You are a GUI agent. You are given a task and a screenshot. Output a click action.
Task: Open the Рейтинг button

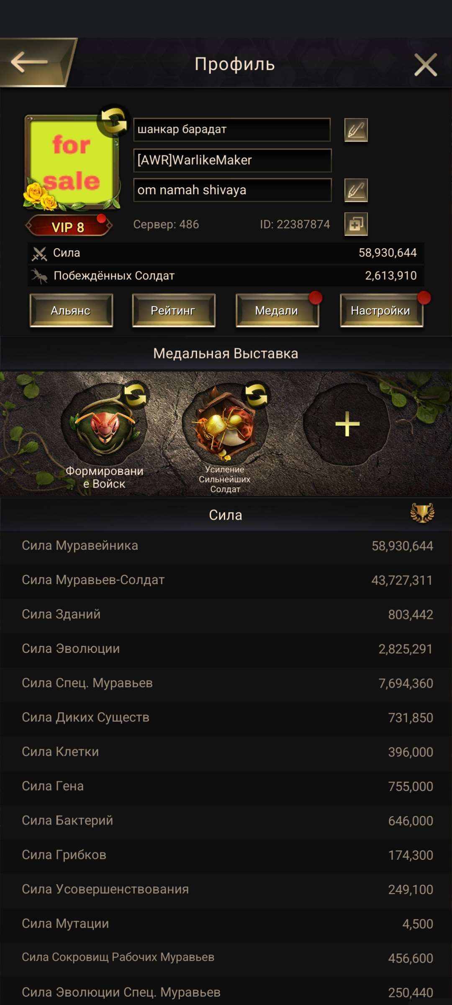(x=174, y=310)
